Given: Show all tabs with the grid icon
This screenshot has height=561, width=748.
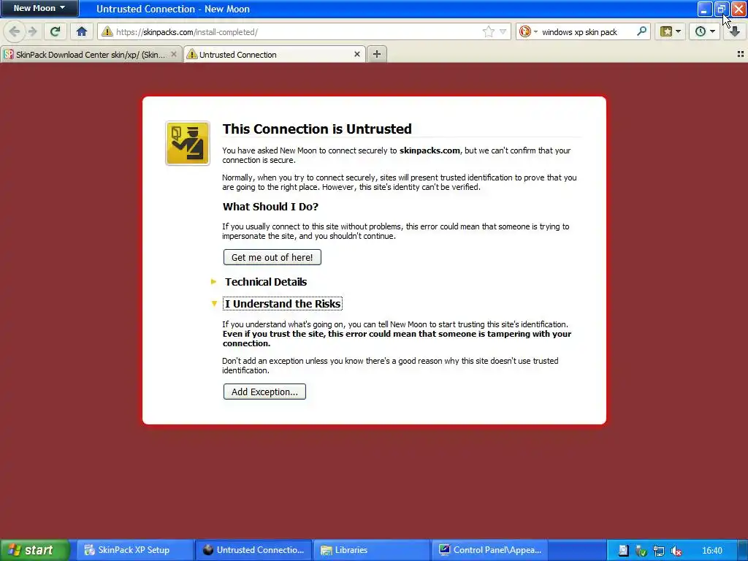Looking at the screenshot, I should [x=741, y=54].
